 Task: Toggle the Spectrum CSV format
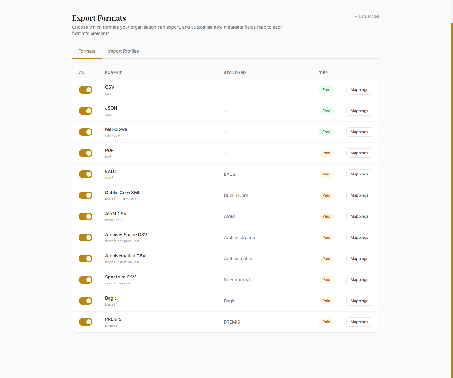86,280
